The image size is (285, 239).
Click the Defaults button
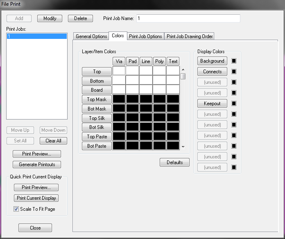pyautogui.click(x=174, y=162)
